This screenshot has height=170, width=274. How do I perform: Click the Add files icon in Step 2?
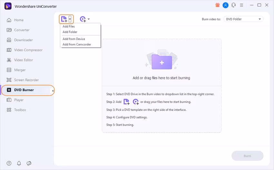(126, 102)
